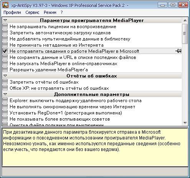This screenshot has height=178, width=190.
Task: Check Не запускать MediaPlayer в online-справочниках
Action: 5,64
